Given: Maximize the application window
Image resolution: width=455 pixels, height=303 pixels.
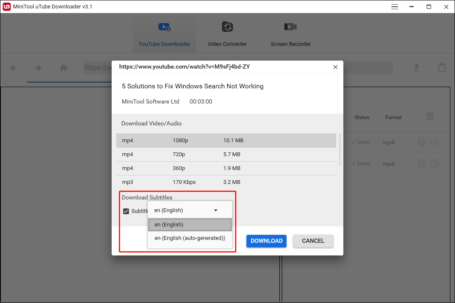Looking at the screenshot, I should point(428,7).
